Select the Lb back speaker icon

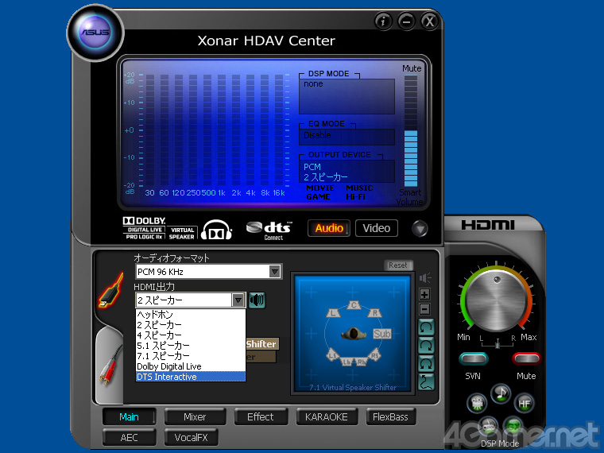click(x=347, y=362)
